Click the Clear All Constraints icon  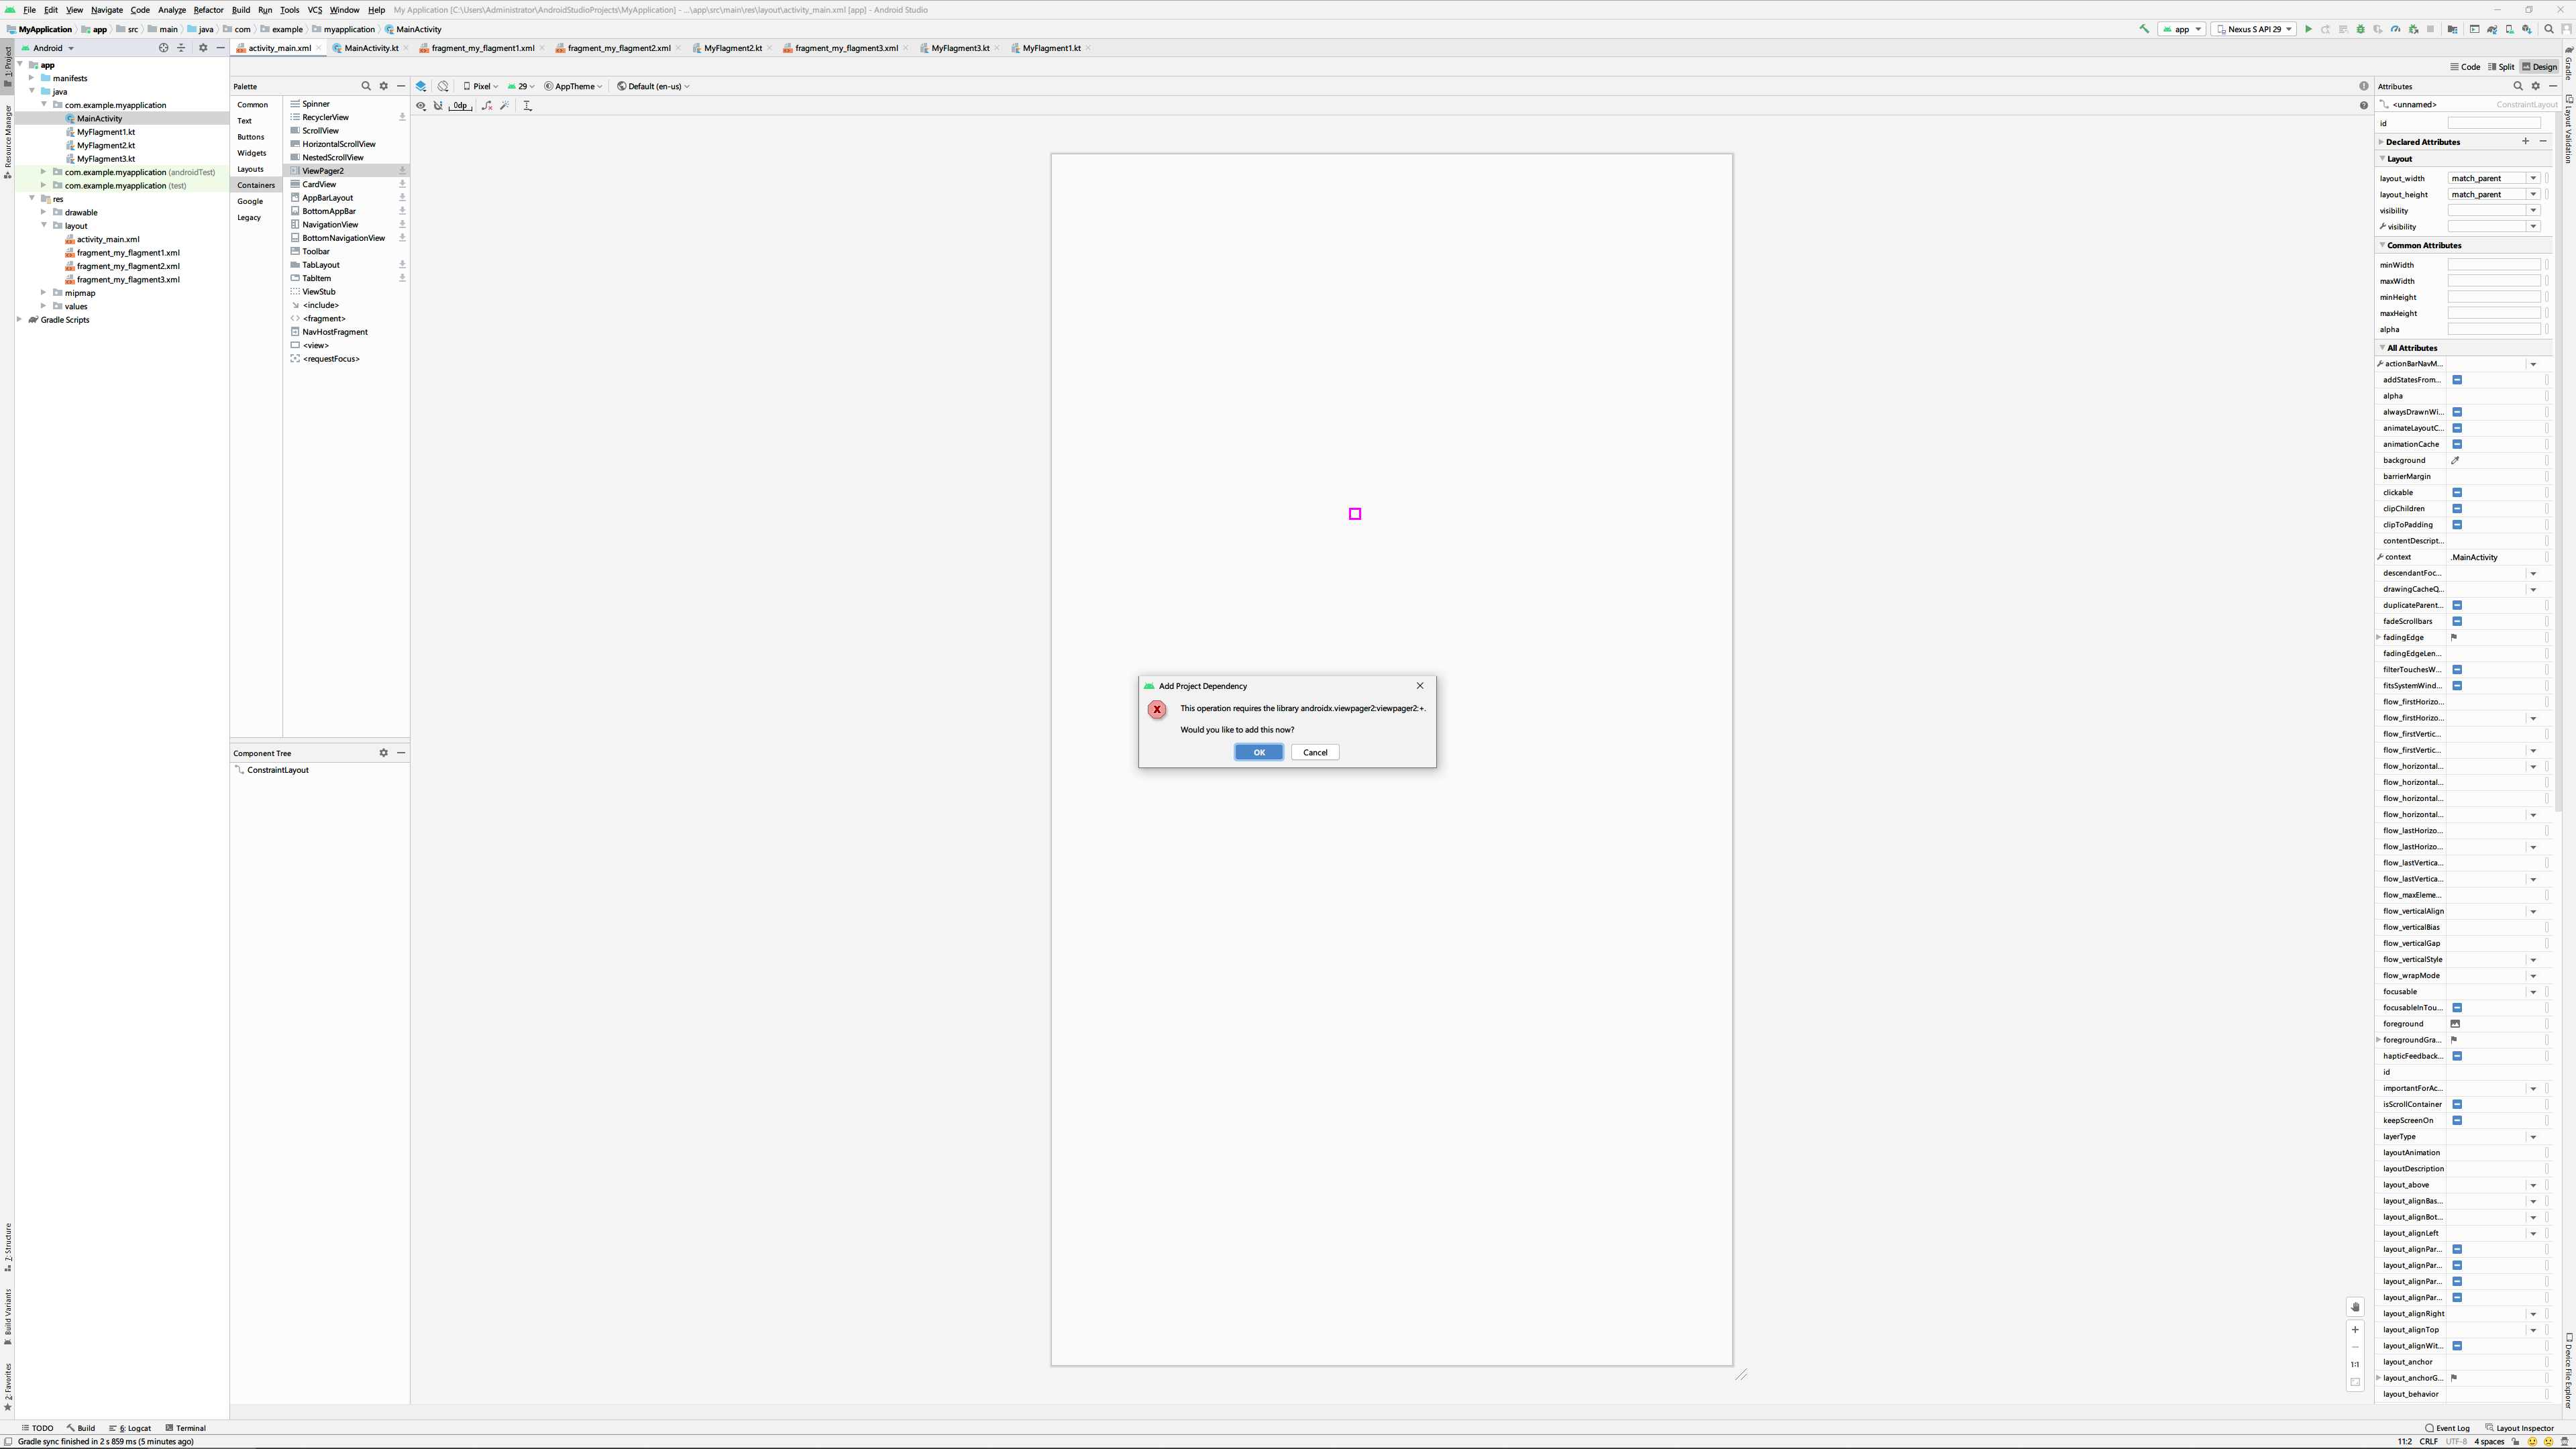[x=487, y=105]
